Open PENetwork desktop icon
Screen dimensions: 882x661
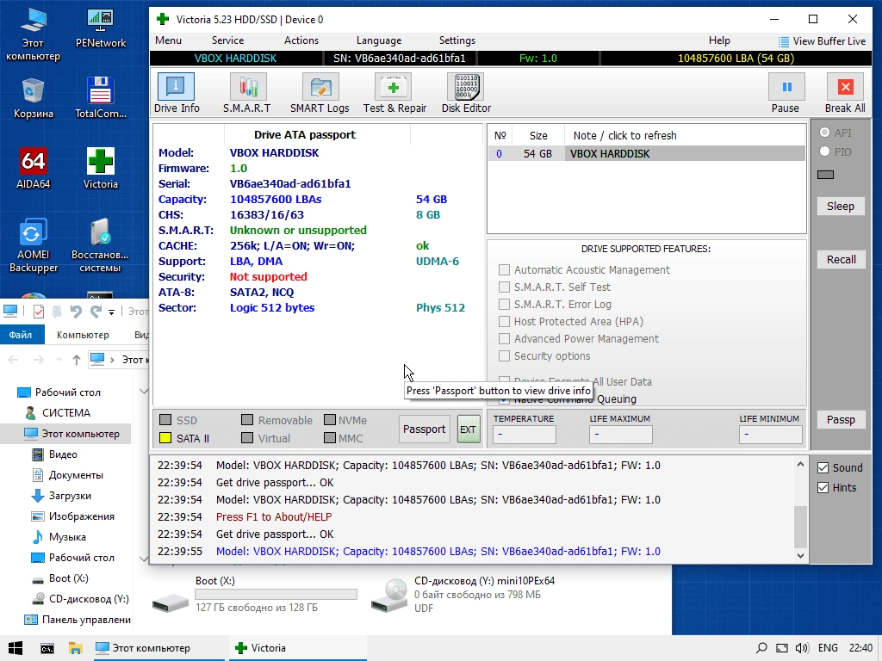tap(101, 28)
